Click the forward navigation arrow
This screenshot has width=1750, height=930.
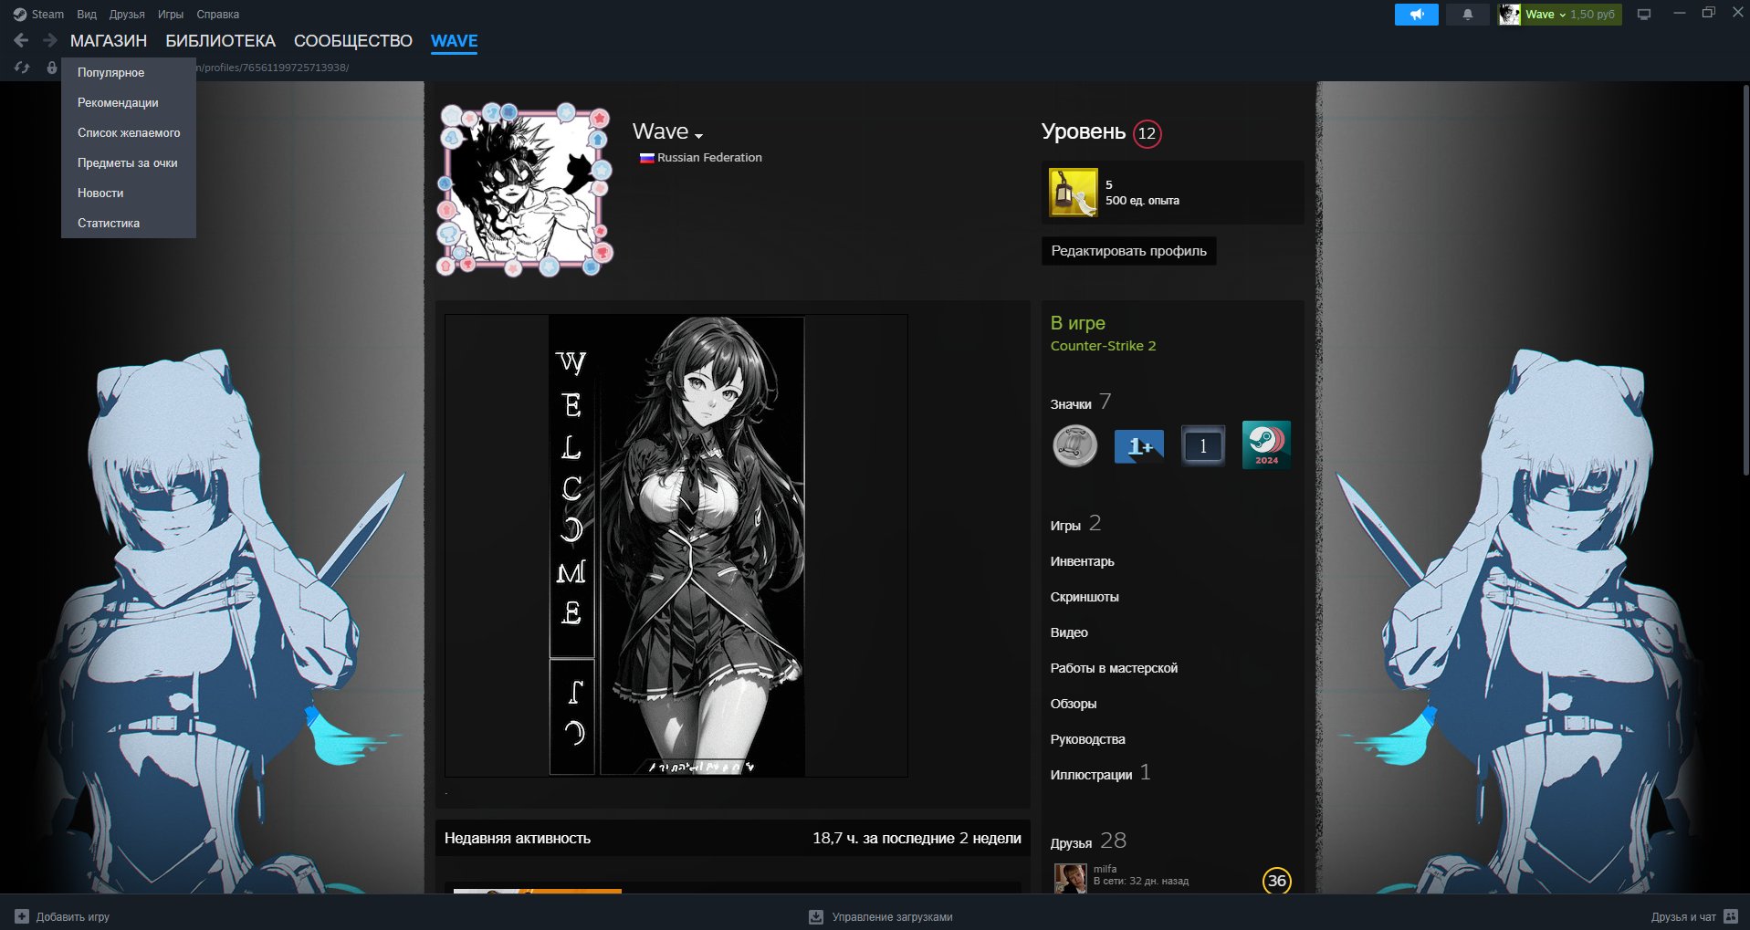50,40
